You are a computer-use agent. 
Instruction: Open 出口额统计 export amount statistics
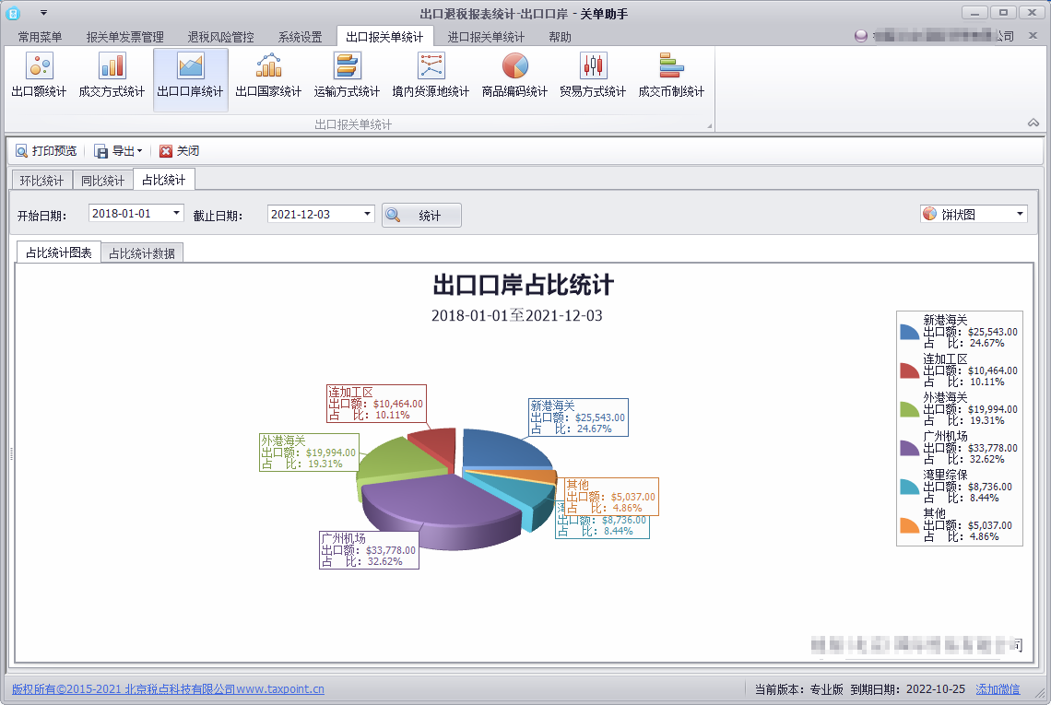coord(39,76)
